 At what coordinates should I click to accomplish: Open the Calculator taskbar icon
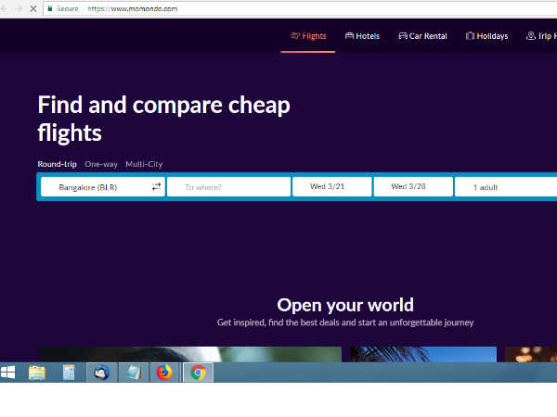point(68,373)
